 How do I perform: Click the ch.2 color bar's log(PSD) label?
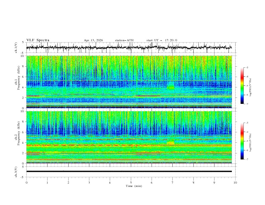tap(251, 142)
